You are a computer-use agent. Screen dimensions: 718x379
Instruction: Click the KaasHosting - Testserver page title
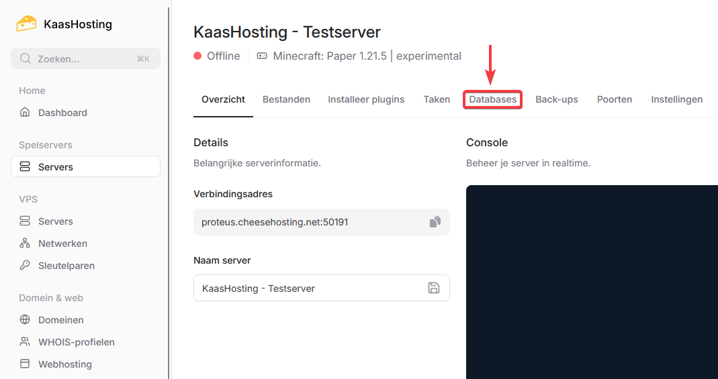click(x=287, y=32)
